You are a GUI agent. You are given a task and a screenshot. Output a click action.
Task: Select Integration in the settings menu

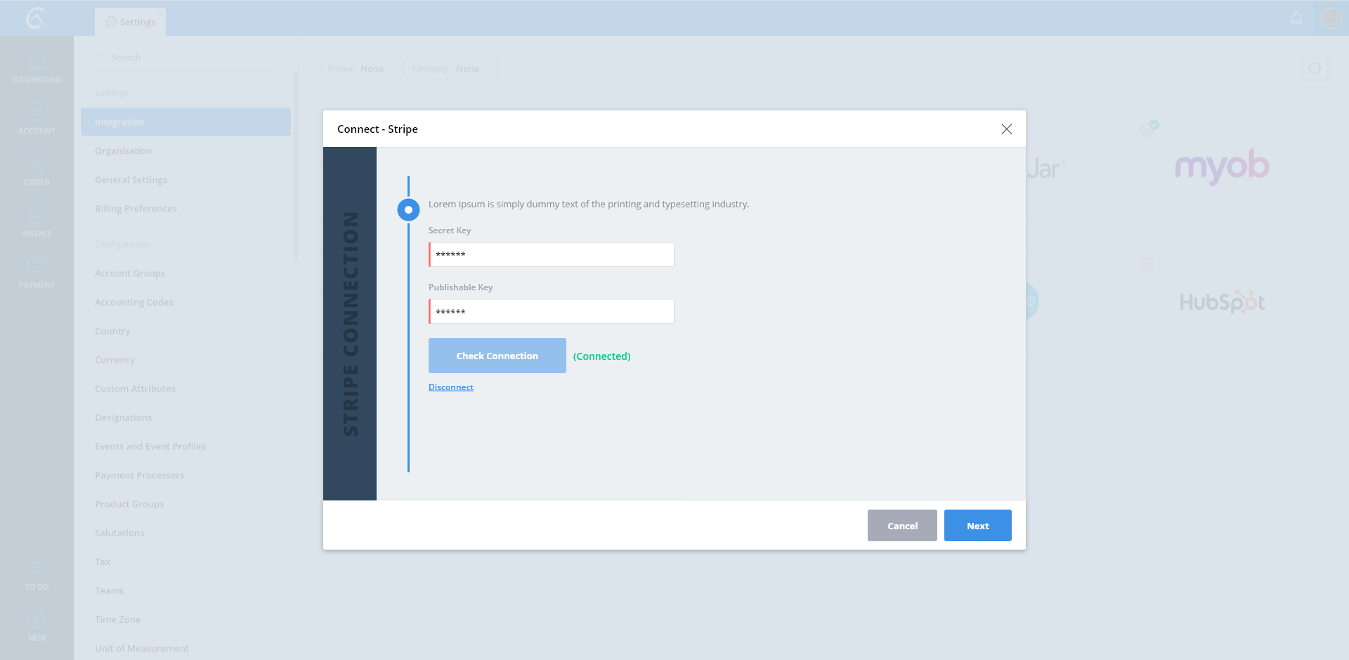pyautogui.click(x=185, y=122)
